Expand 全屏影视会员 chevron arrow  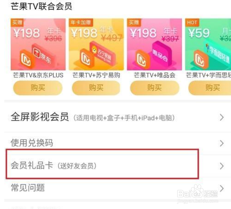click(221, 118)
